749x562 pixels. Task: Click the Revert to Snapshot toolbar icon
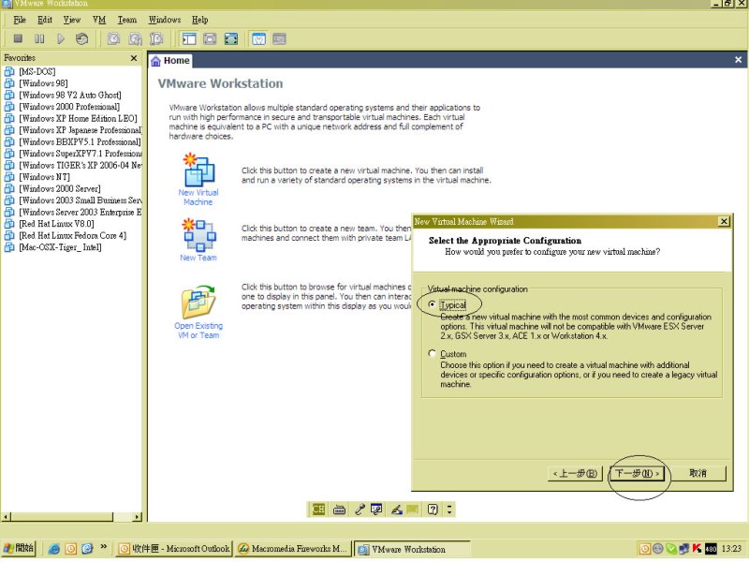[135, 38]
